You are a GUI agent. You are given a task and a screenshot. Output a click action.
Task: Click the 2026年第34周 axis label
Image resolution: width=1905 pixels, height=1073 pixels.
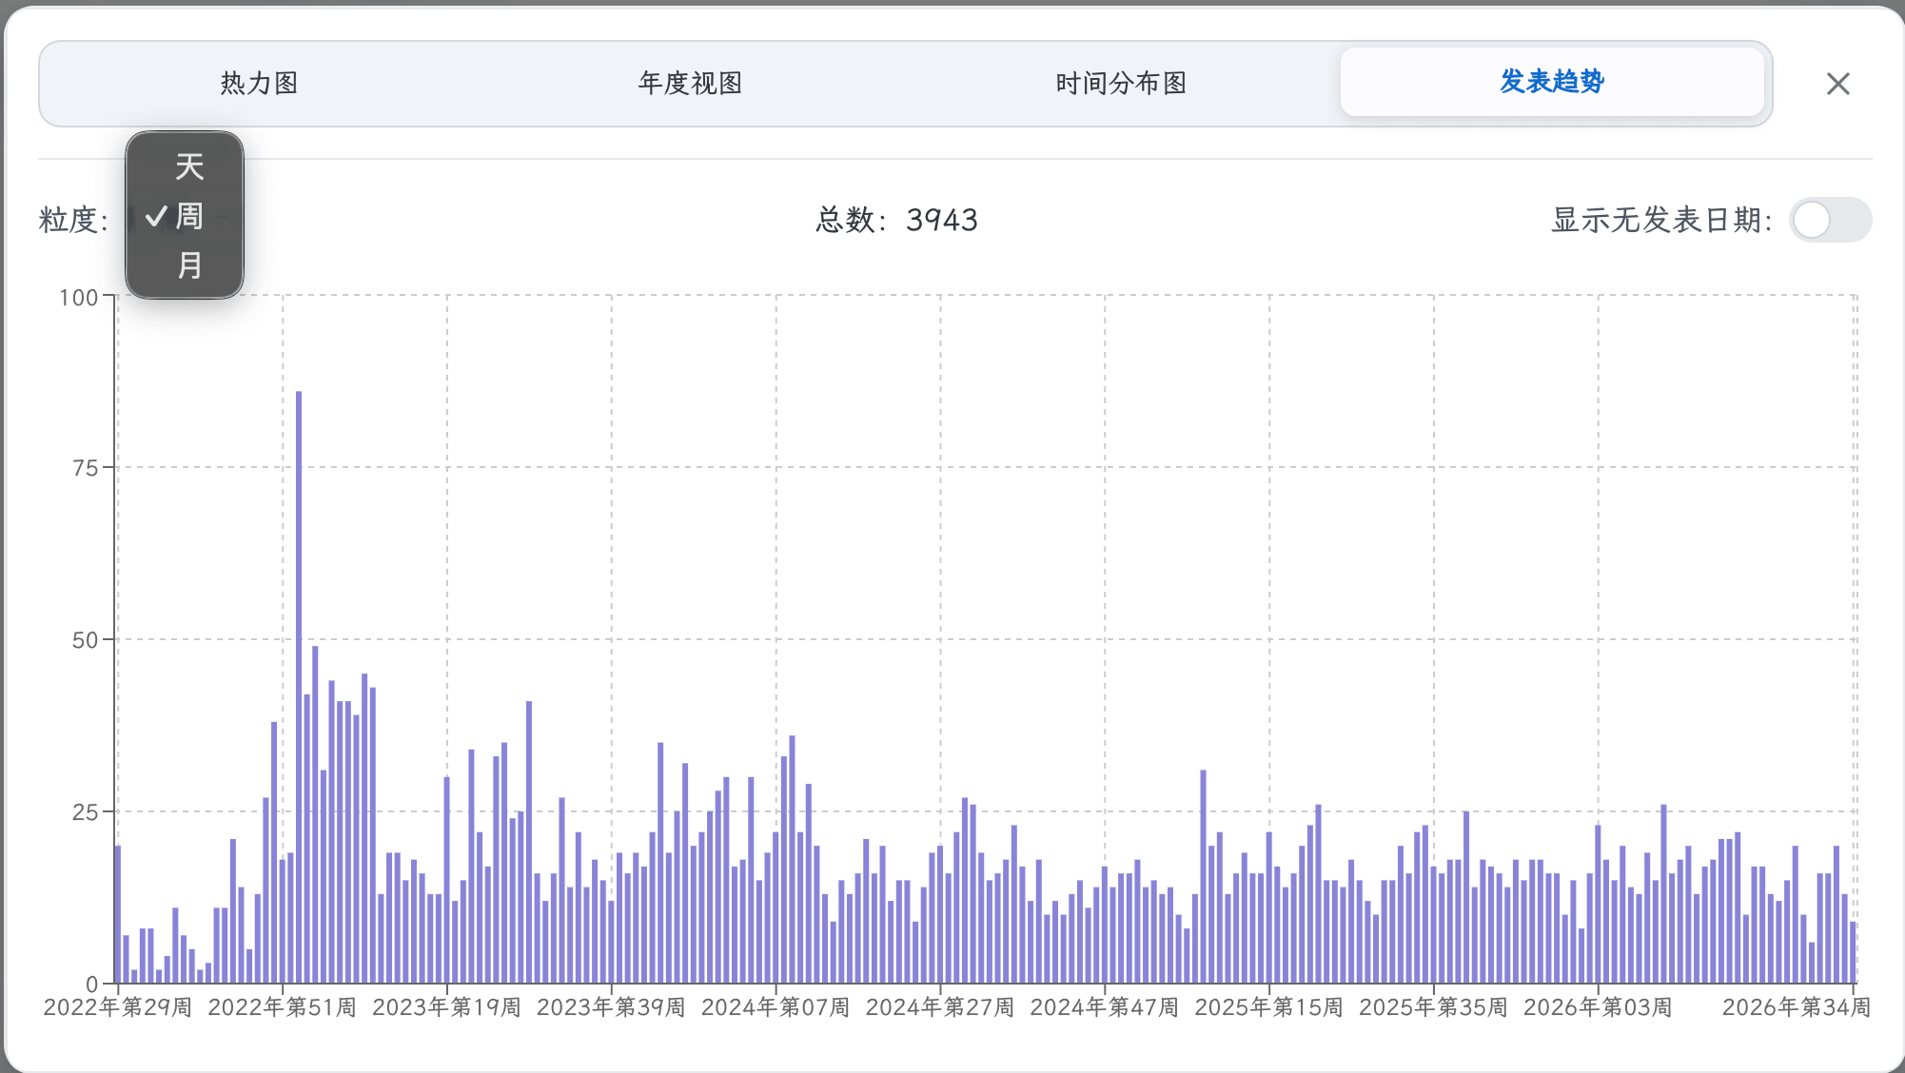[x=1797, y=1007]
